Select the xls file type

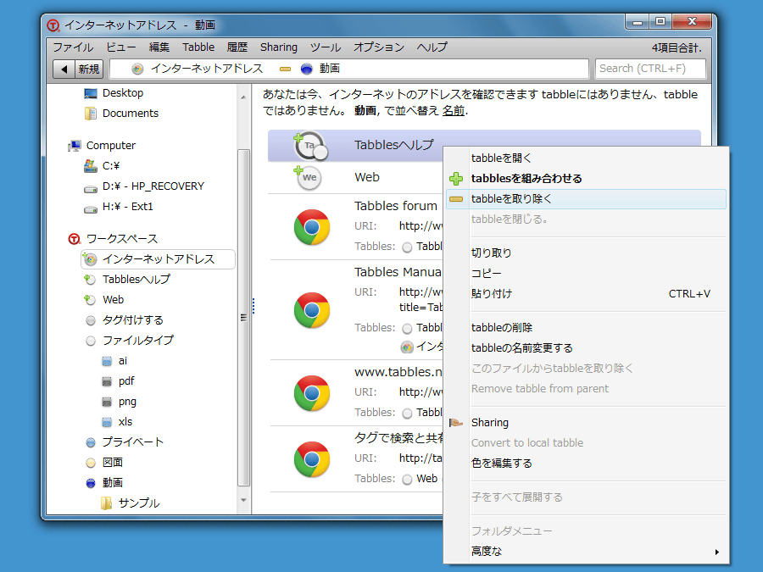coord(125,422)
